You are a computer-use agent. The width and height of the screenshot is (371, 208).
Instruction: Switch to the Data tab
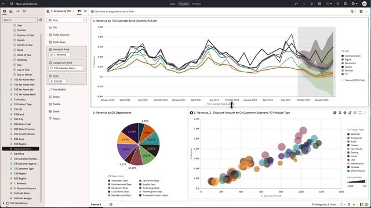173,4
